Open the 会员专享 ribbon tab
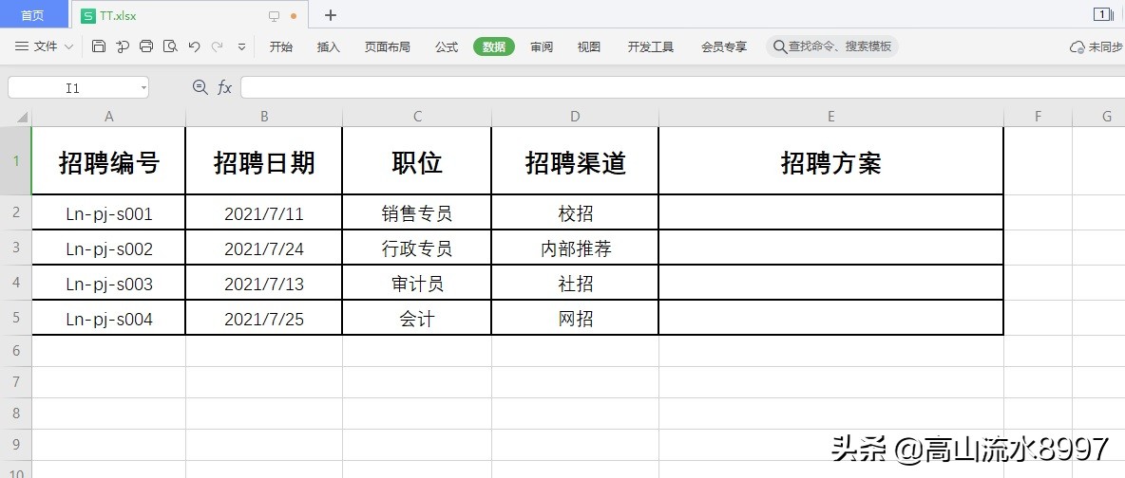Image resolution: width=1125 pixels, height=478 pixels. point(724,46)
